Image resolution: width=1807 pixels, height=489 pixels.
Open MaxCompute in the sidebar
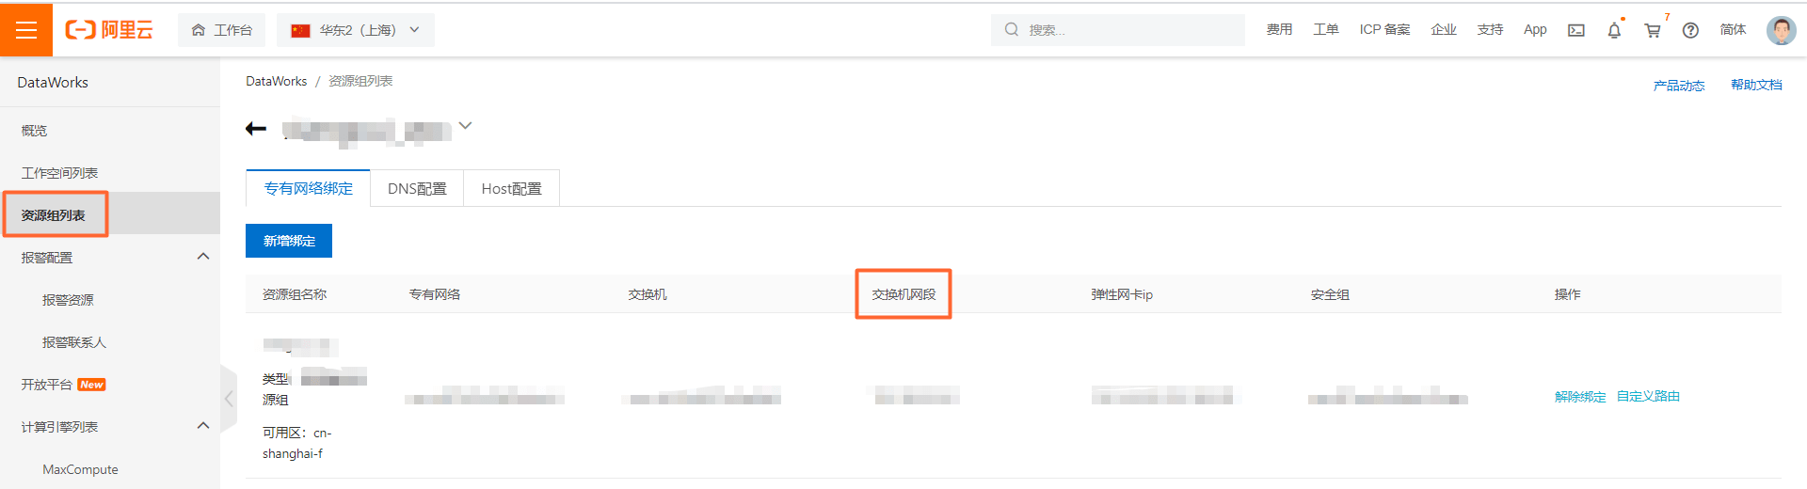[x=80, y=469]
